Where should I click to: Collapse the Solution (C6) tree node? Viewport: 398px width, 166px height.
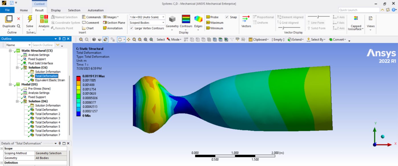pyautogui.click(x=17, y=68)
